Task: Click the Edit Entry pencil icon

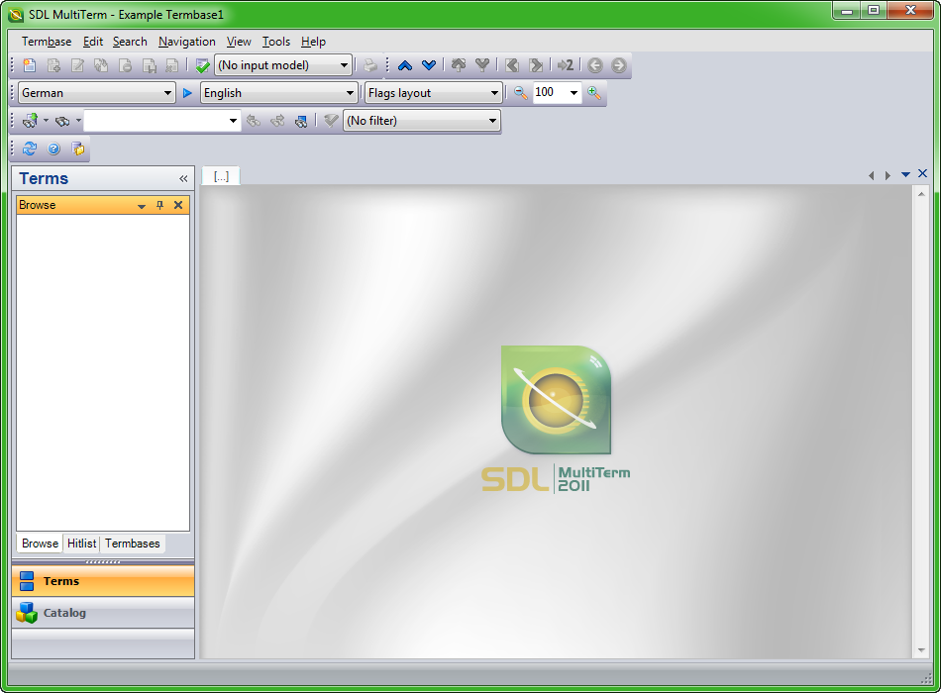Action: 77,64
